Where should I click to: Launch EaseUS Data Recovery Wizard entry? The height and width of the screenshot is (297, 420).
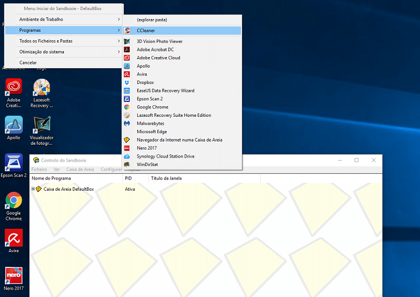click(x=182, y=91)
